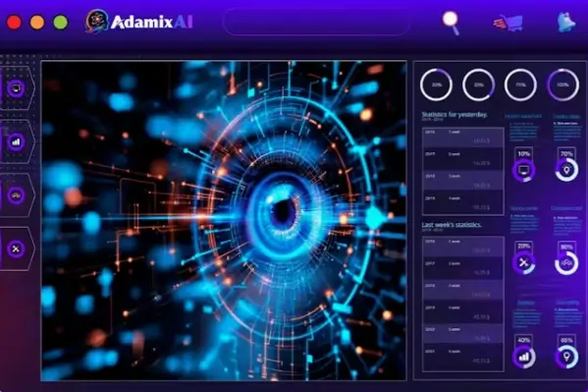The height and width of the screenshot is (392, 588).
Task: Open the notification bell icon
Action: (566, 23)
